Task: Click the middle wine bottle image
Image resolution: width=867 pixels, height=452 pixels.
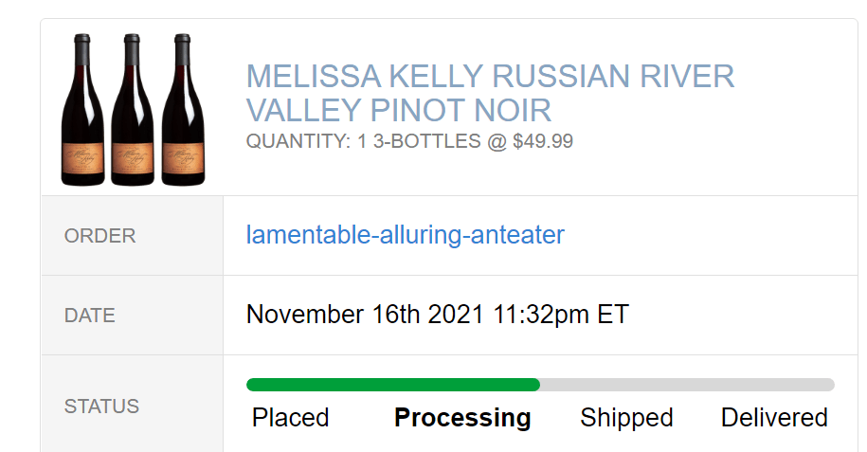Action: 133,109
